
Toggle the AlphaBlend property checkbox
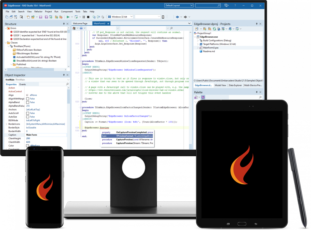pos(28,102)
